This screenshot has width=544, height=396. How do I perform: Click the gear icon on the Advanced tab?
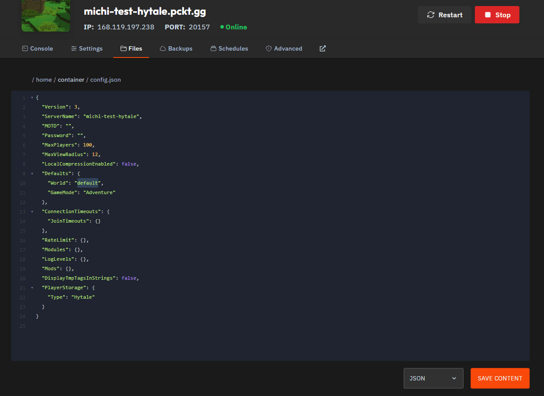pos(268,48)
